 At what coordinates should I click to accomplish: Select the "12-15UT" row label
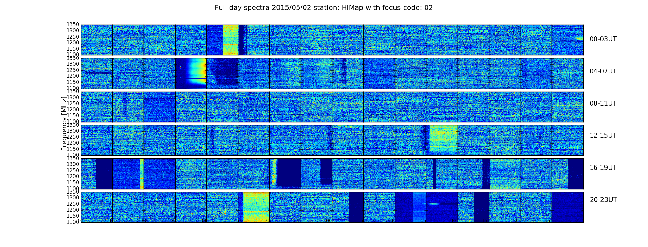click(x=603, y=136)
